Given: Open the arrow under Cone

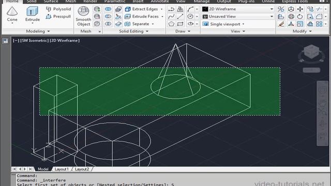Looking at the screenshot, I should 12,23.
